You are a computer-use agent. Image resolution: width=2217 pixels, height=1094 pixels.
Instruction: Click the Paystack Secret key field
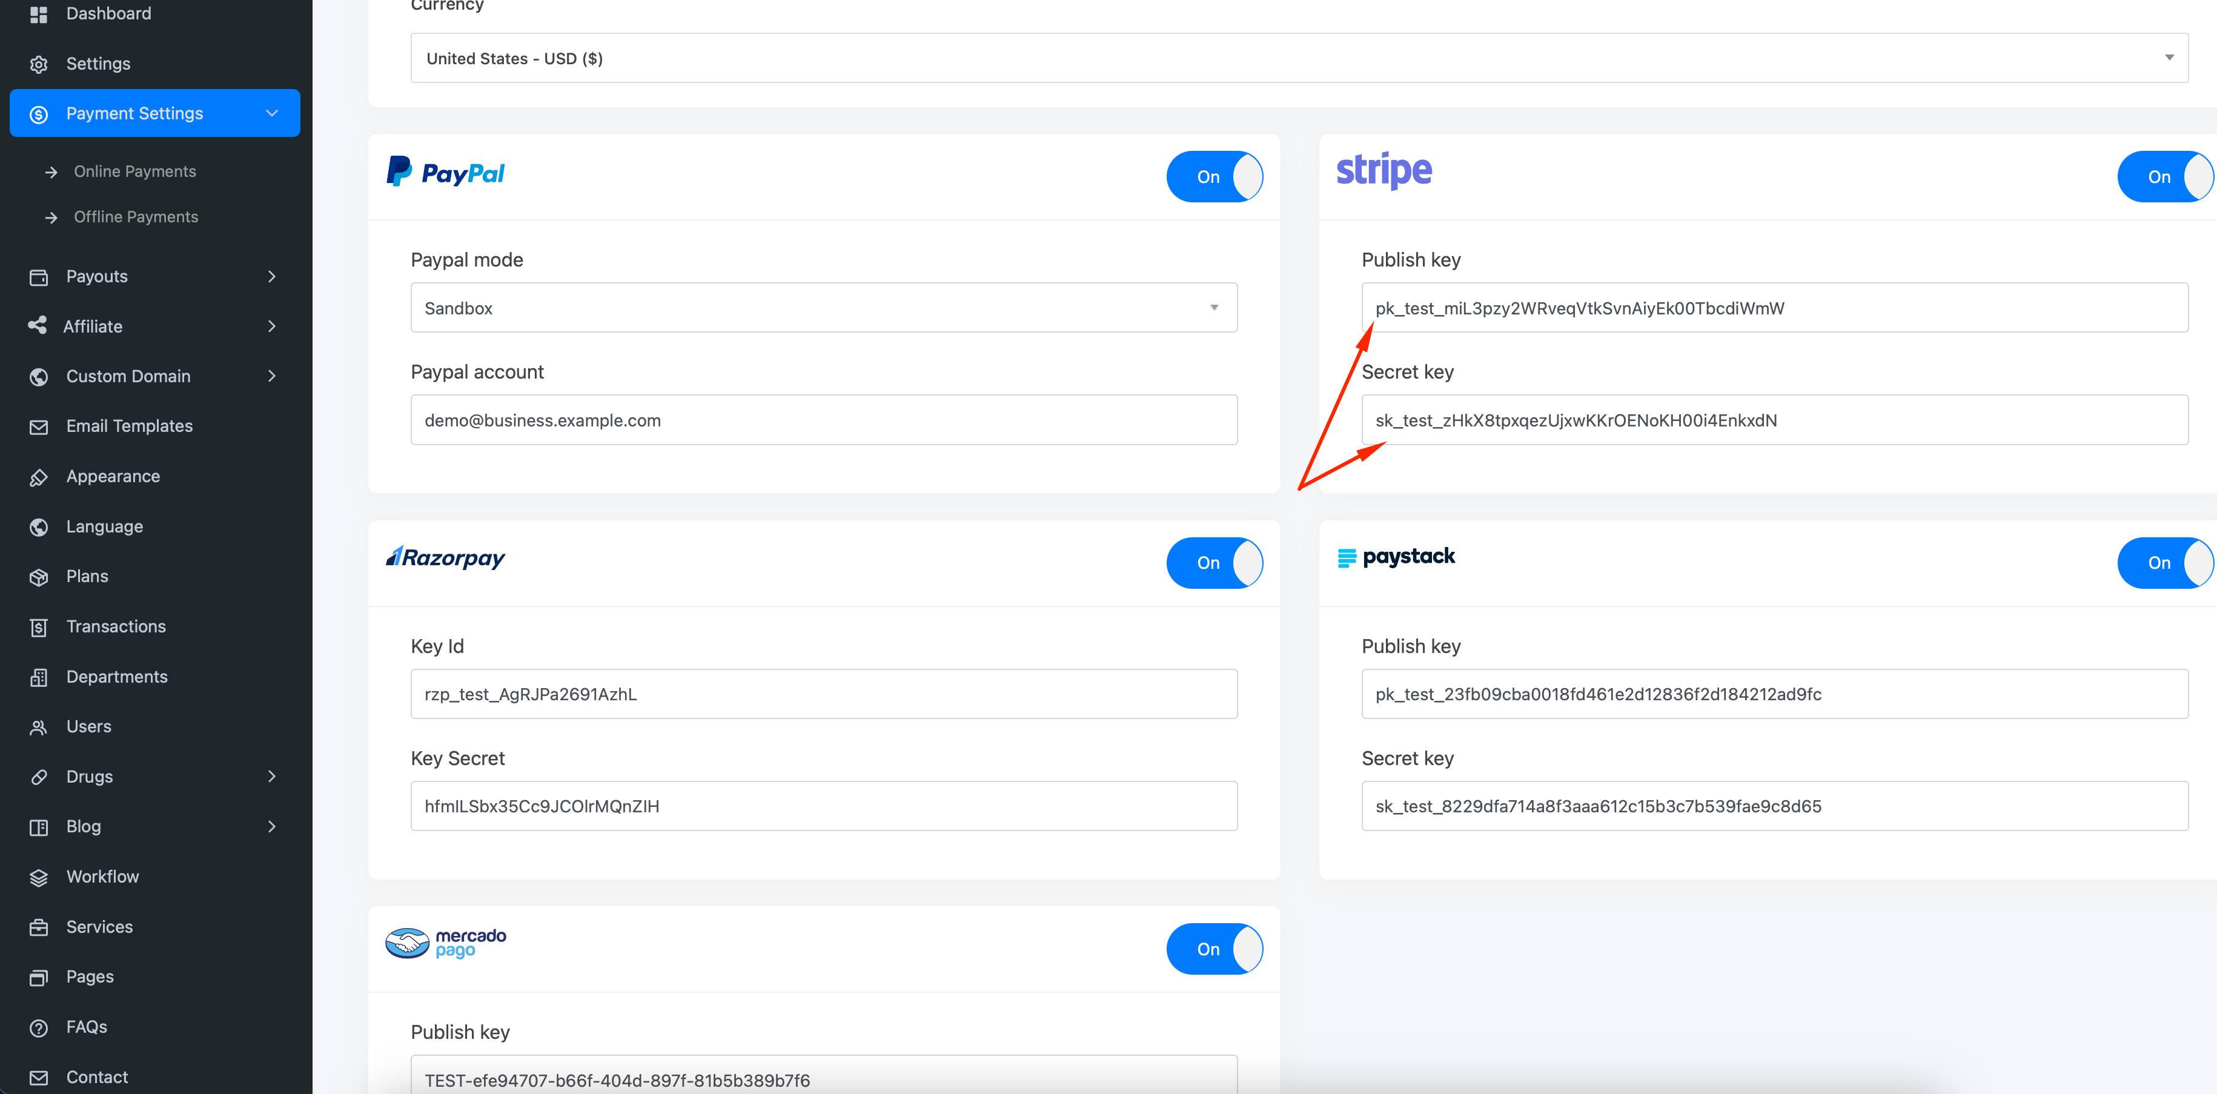[1775, 806]
